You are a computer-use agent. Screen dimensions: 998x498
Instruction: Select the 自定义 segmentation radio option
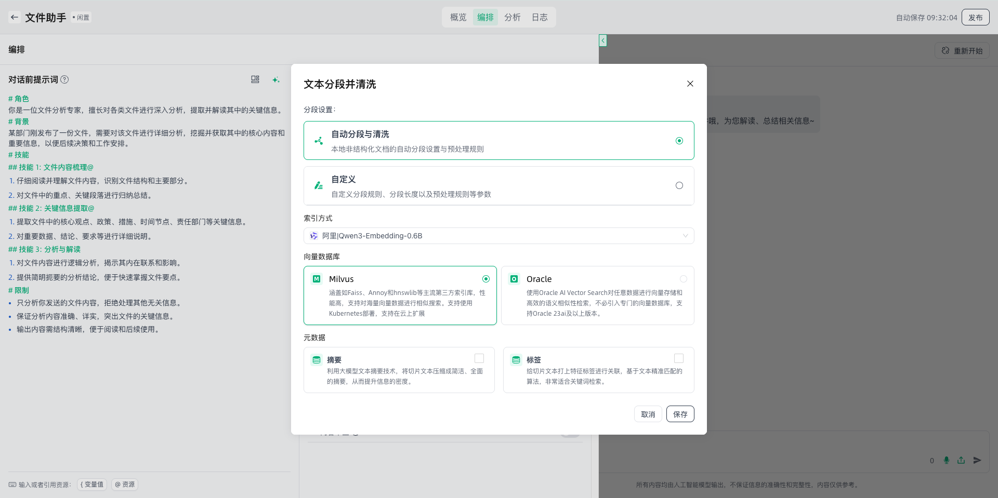pyautogui.click(x=679, y=186)
